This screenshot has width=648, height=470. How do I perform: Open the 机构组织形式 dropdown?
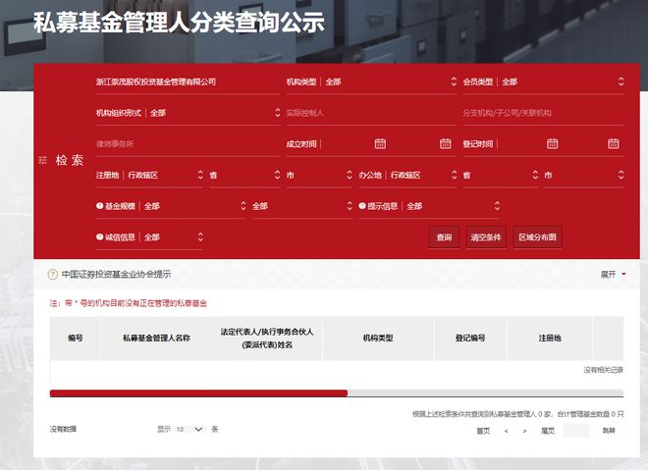coord(189,113)
